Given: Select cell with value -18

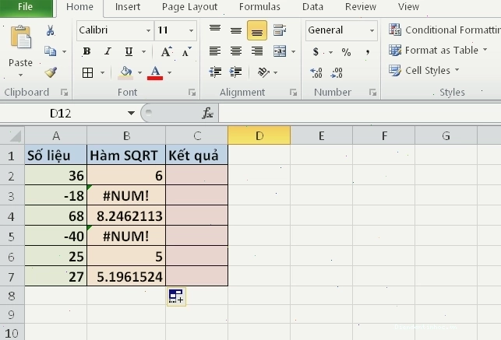Looking at the screenshot, I should tap(56, 196).
